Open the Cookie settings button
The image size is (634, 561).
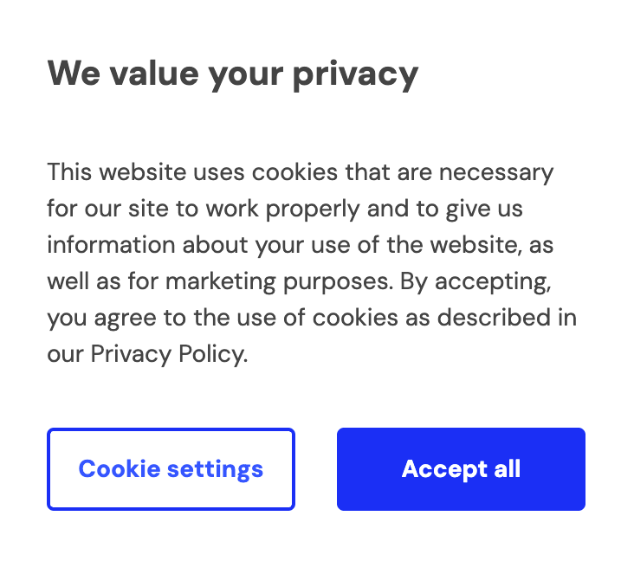tap(171, 469)
